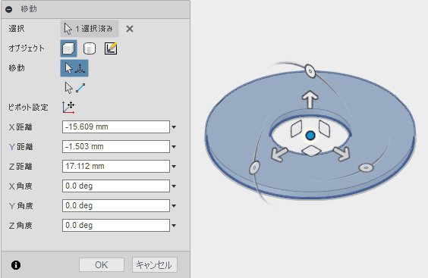Screen dimensions: 428x278
Task: Select the cylinder face object type icon
Action: pos(90,48)
